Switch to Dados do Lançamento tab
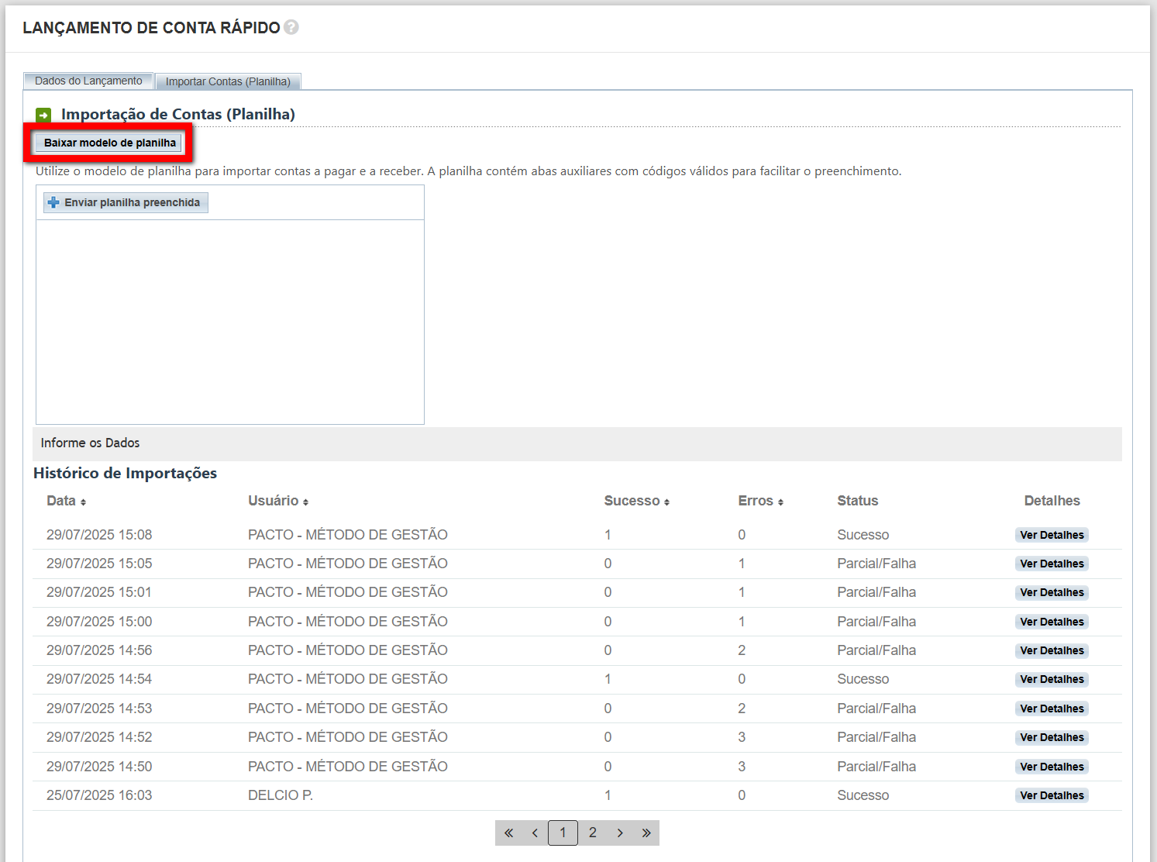Viewport: 1157px width, 862px height. tap(88, 81)
